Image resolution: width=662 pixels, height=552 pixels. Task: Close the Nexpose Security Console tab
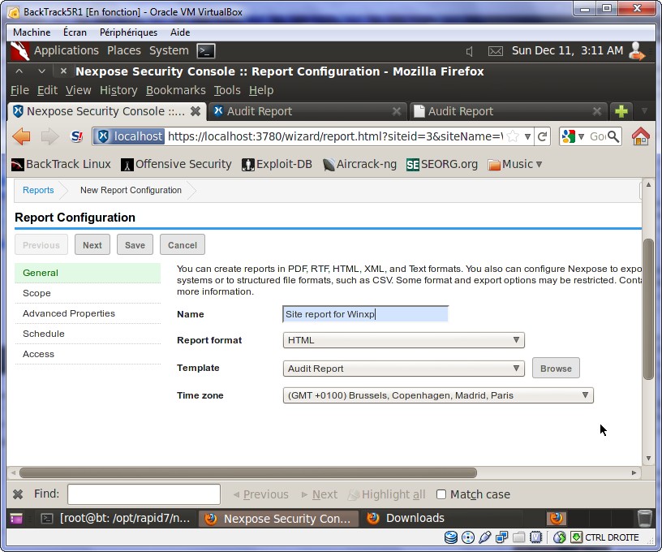pyautogui.click(x=196, y=111)
